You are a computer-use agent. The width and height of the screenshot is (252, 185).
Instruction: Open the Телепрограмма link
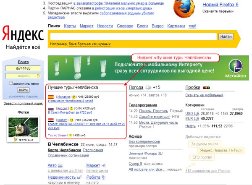[143, 105]
